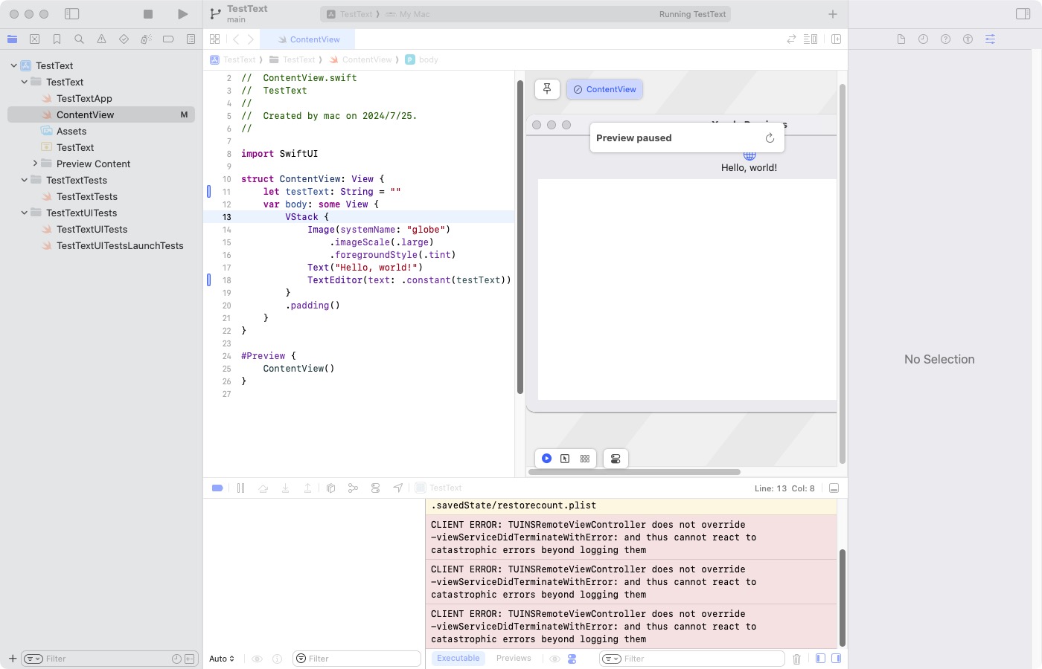Show preview variants
1042x669 pixels.
point(585,459)
